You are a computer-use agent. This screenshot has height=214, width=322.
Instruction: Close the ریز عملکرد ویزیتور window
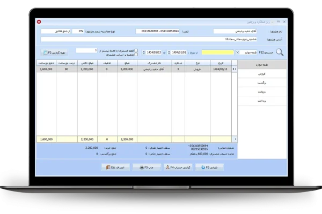pyautogui.click(x=284, y=21)
